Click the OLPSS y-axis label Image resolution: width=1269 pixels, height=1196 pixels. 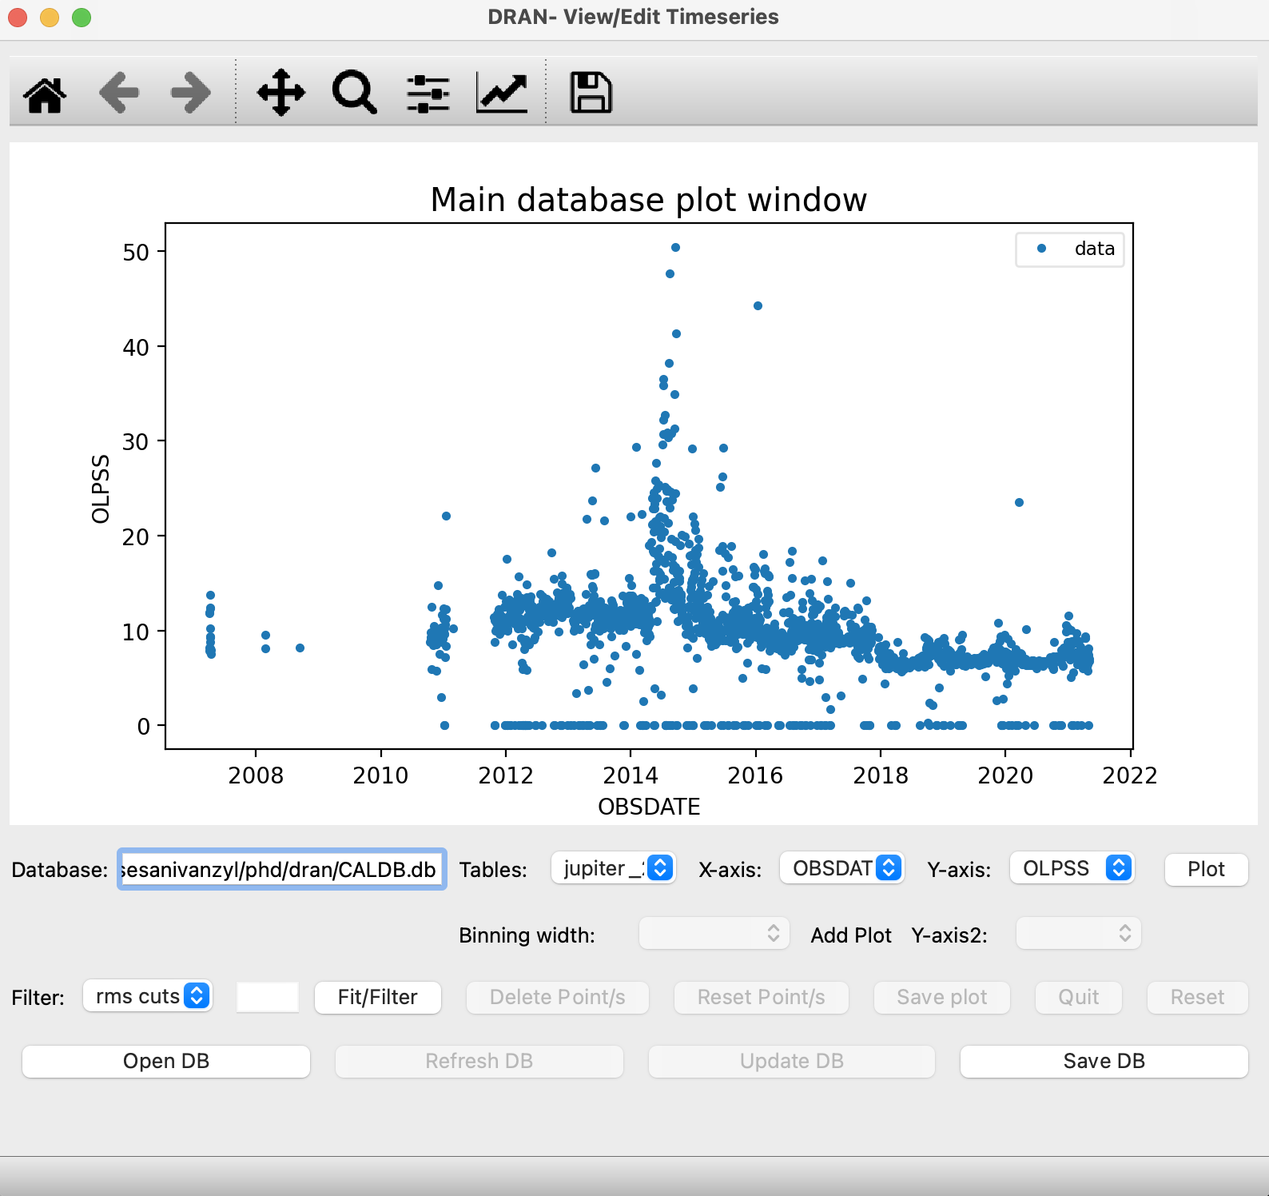(101, 489)
